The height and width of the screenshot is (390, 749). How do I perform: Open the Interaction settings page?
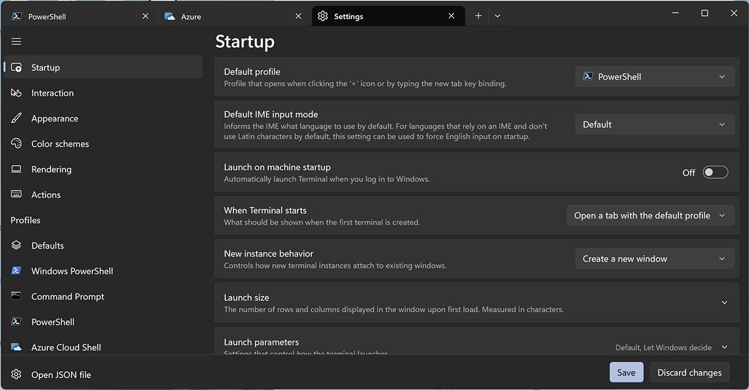click(52, 93)
